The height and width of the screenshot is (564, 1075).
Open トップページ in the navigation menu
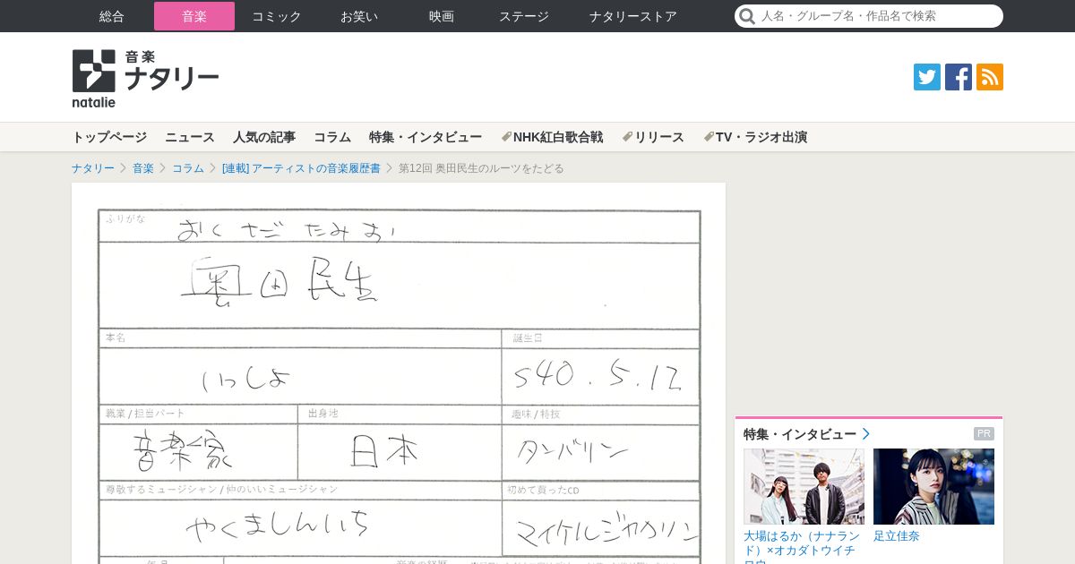109,137
